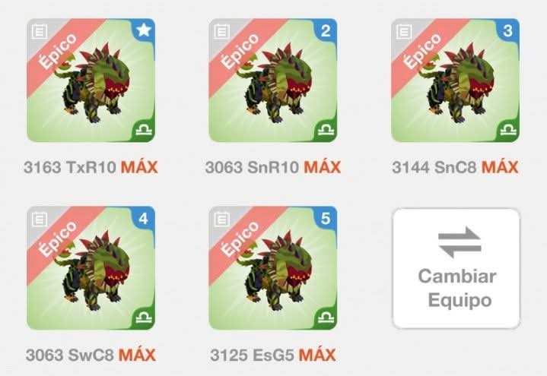Open notes icon on card numbered 3
Image resolution: width=547 pixels, height=376 pixels.
tap(404, 32)
